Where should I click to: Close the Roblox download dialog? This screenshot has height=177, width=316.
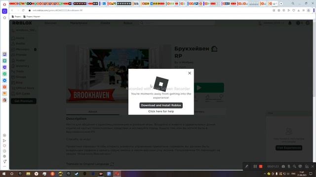click(190, 73)
